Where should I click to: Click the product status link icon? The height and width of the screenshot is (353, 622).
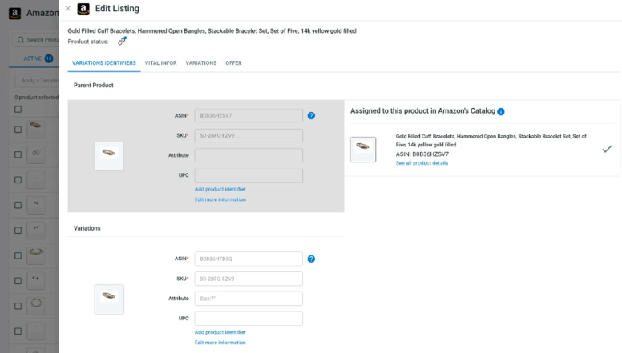pos(122,41)
